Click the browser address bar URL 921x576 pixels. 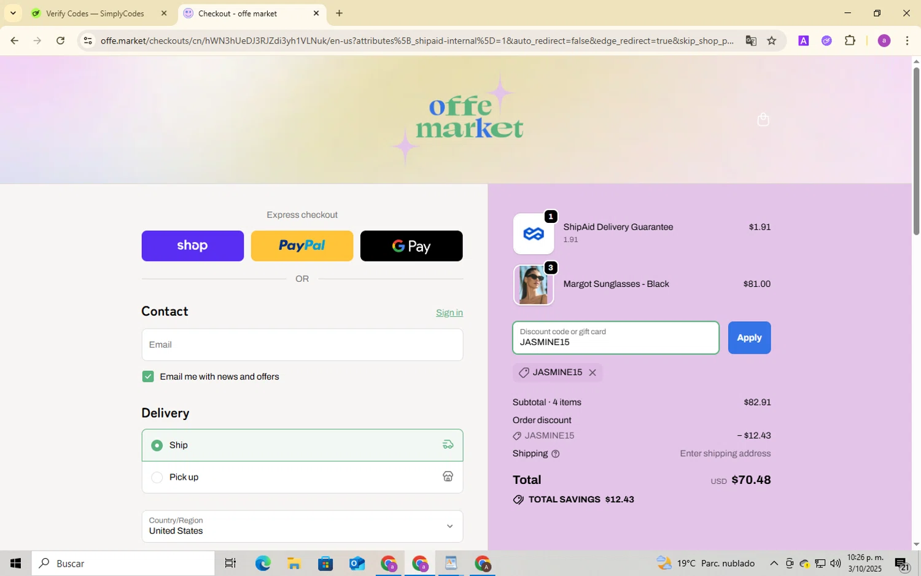tap(418, 41)
